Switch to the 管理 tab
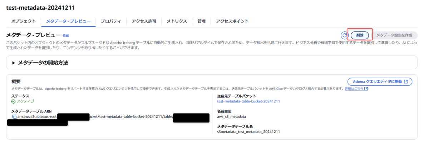 coord(201,21)
